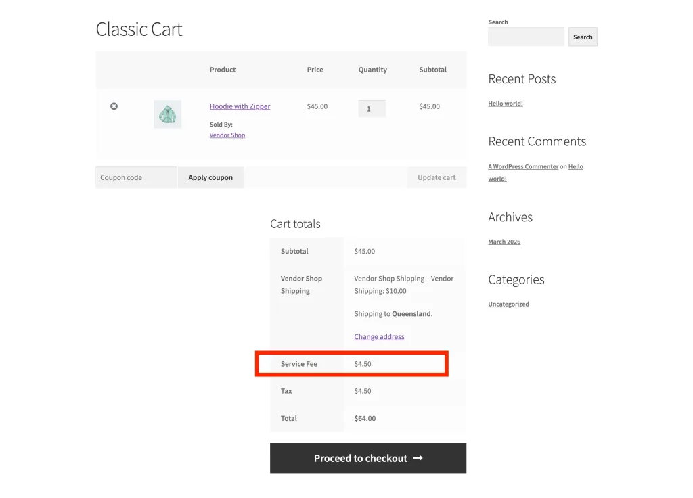The image size is (693, 498).
Task: Click the Update cart button
Action: pos(437,177)
